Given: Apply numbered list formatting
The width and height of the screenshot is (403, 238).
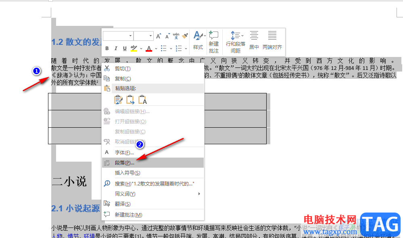Looking at the screenshot, I should [179, 48].
